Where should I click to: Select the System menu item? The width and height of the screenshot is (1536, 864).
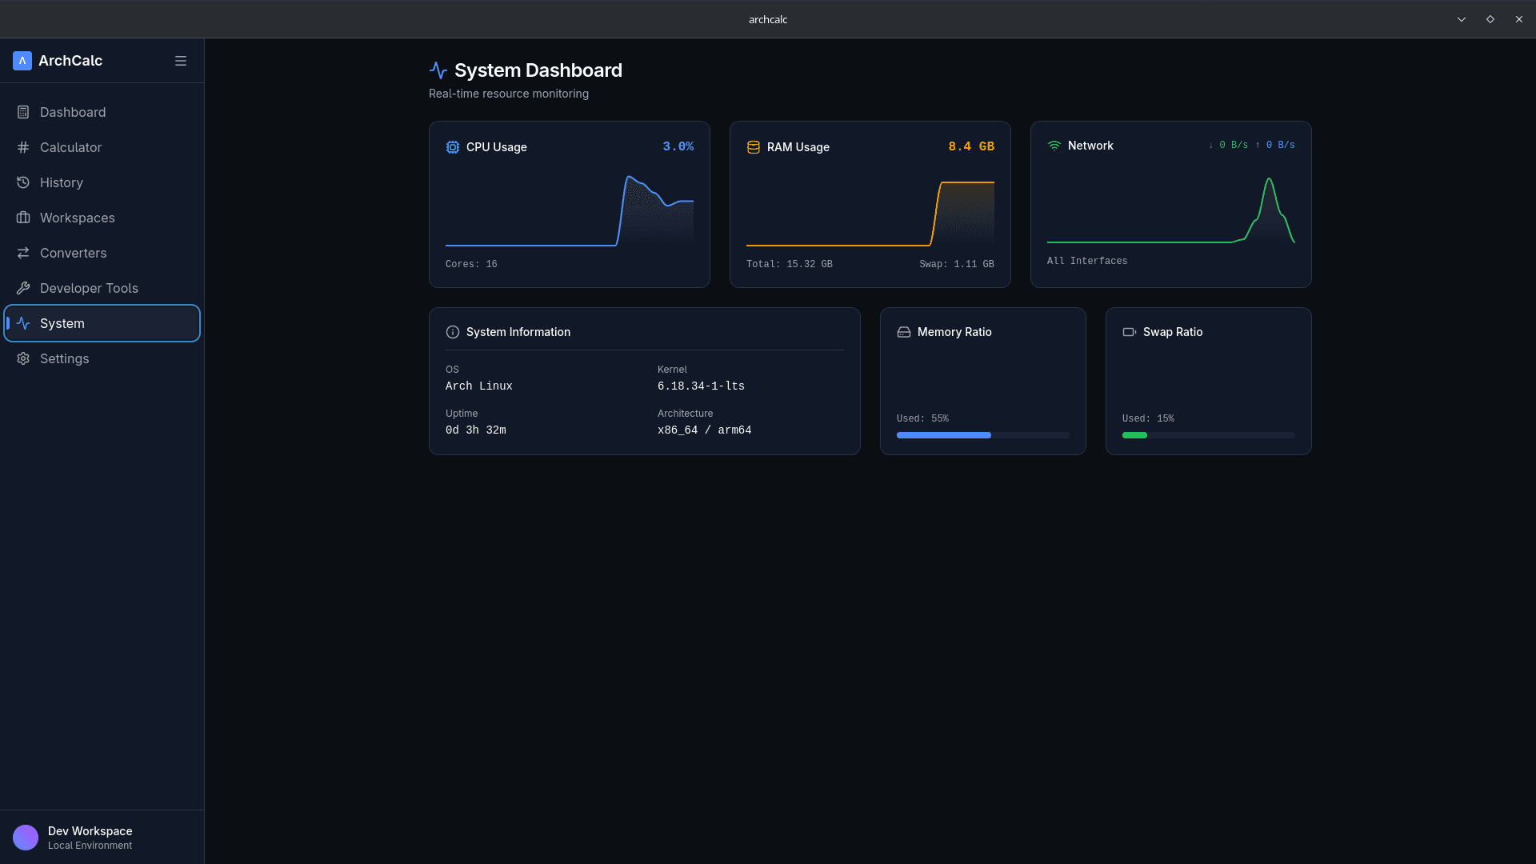pyautogui.click(x=102, y=323)
